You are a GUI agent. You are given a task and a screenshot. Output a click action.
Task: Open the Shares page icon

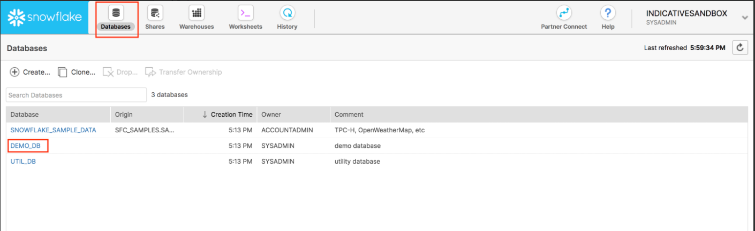coord(155,13)
